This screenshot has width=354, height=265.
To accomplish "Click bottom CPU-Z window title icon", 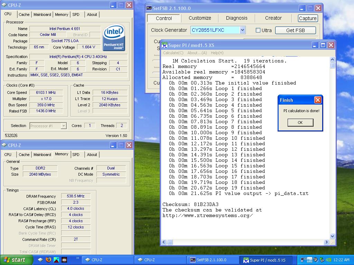I will (x=4, y=145).
